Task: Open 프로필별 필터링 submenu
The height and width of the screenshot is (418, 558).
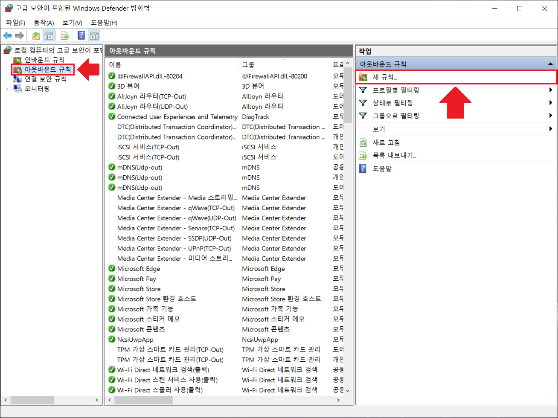Action: pos(456,90)
